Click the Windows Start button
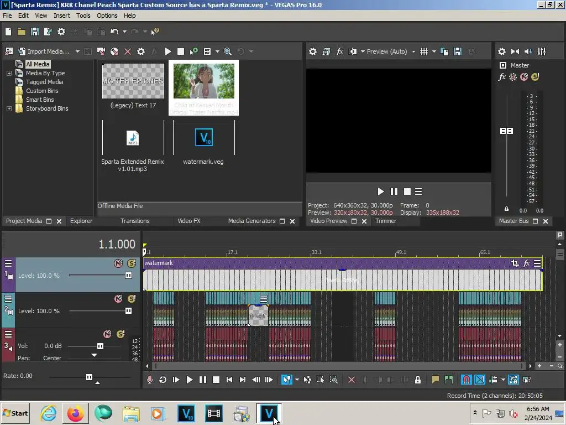 [15, 413]
